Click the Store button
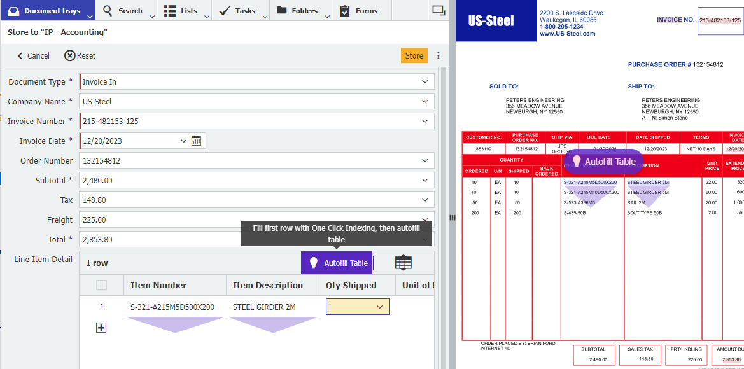744x369 pixels. coord(414,55)
